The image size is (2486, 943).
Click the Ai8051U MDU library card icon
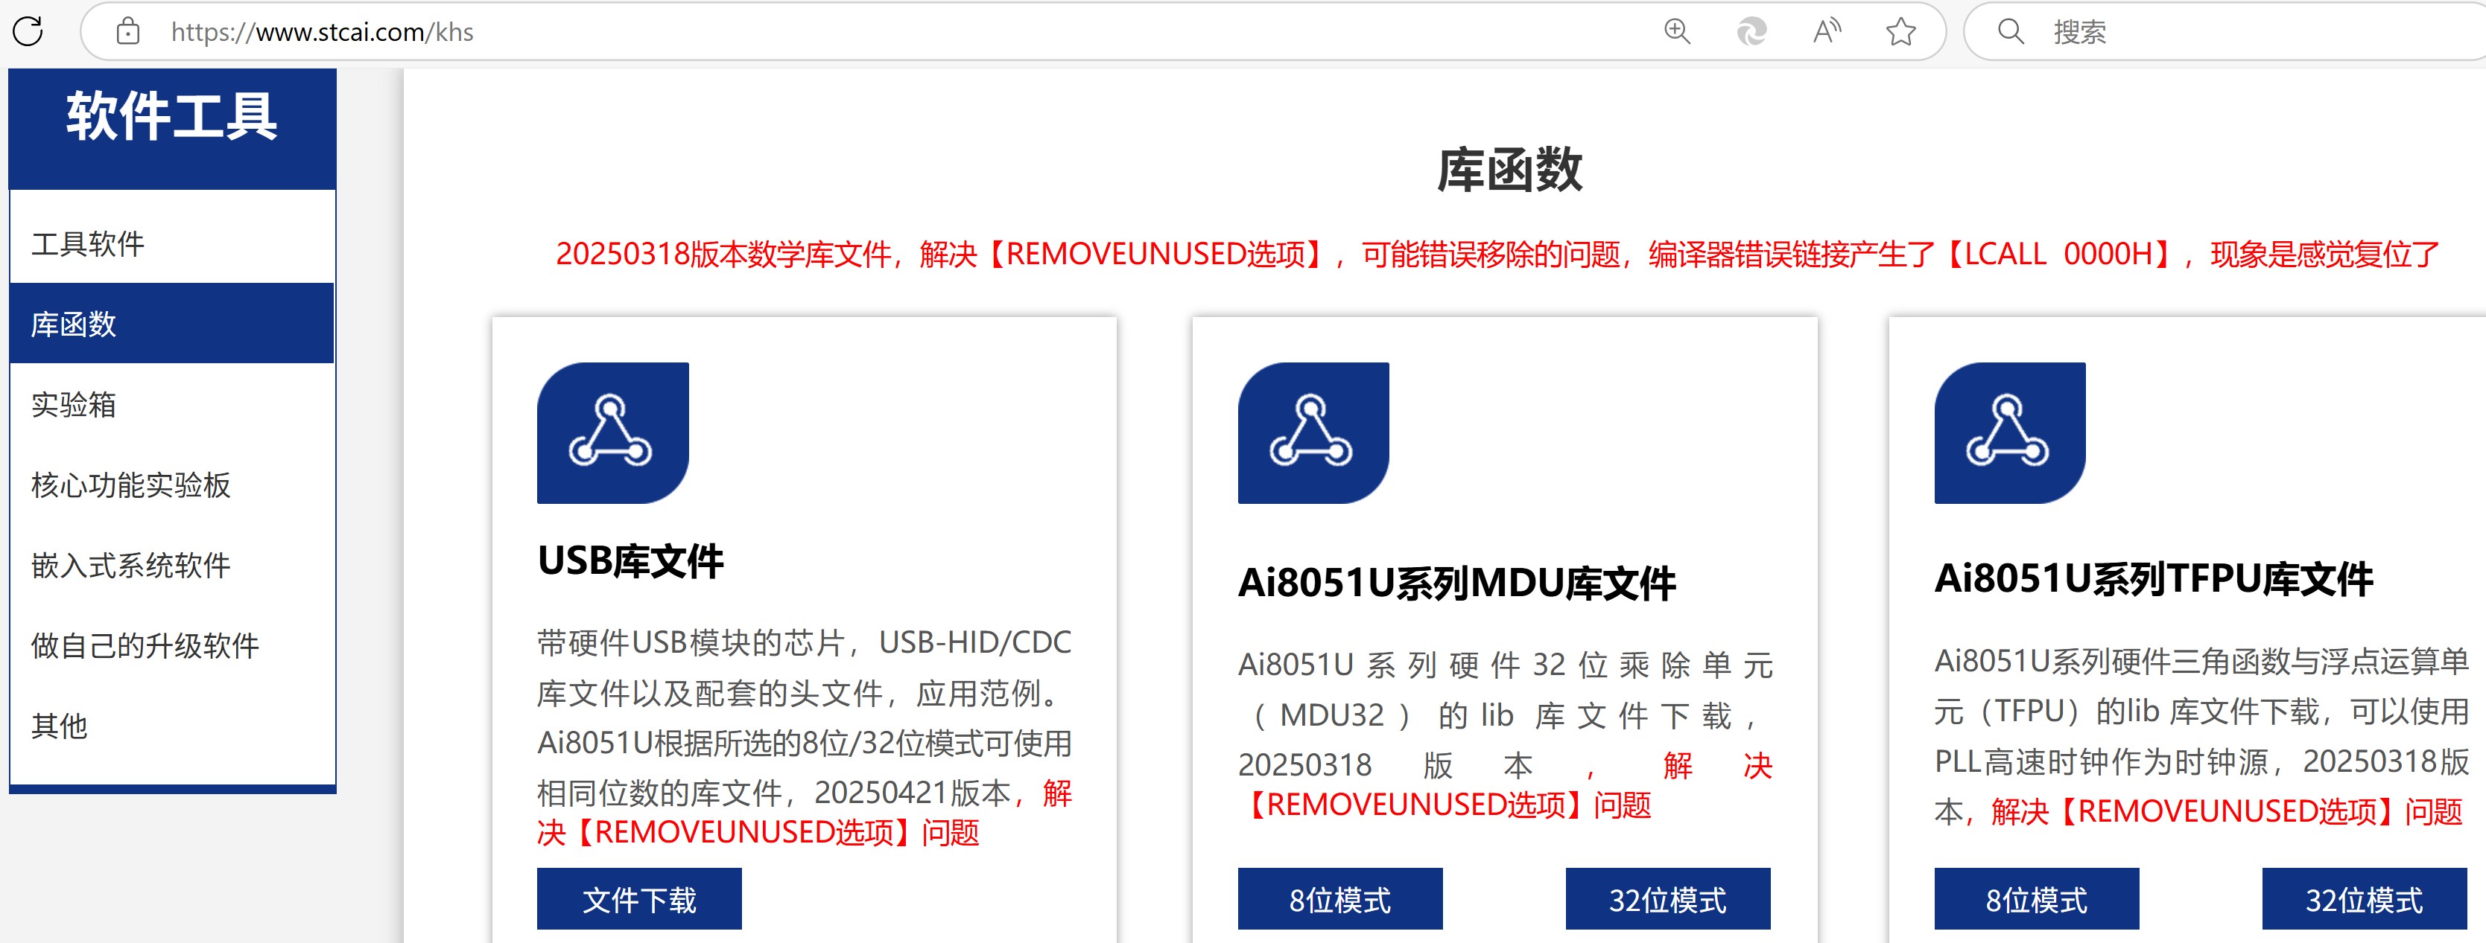(x=1313, y=433)
